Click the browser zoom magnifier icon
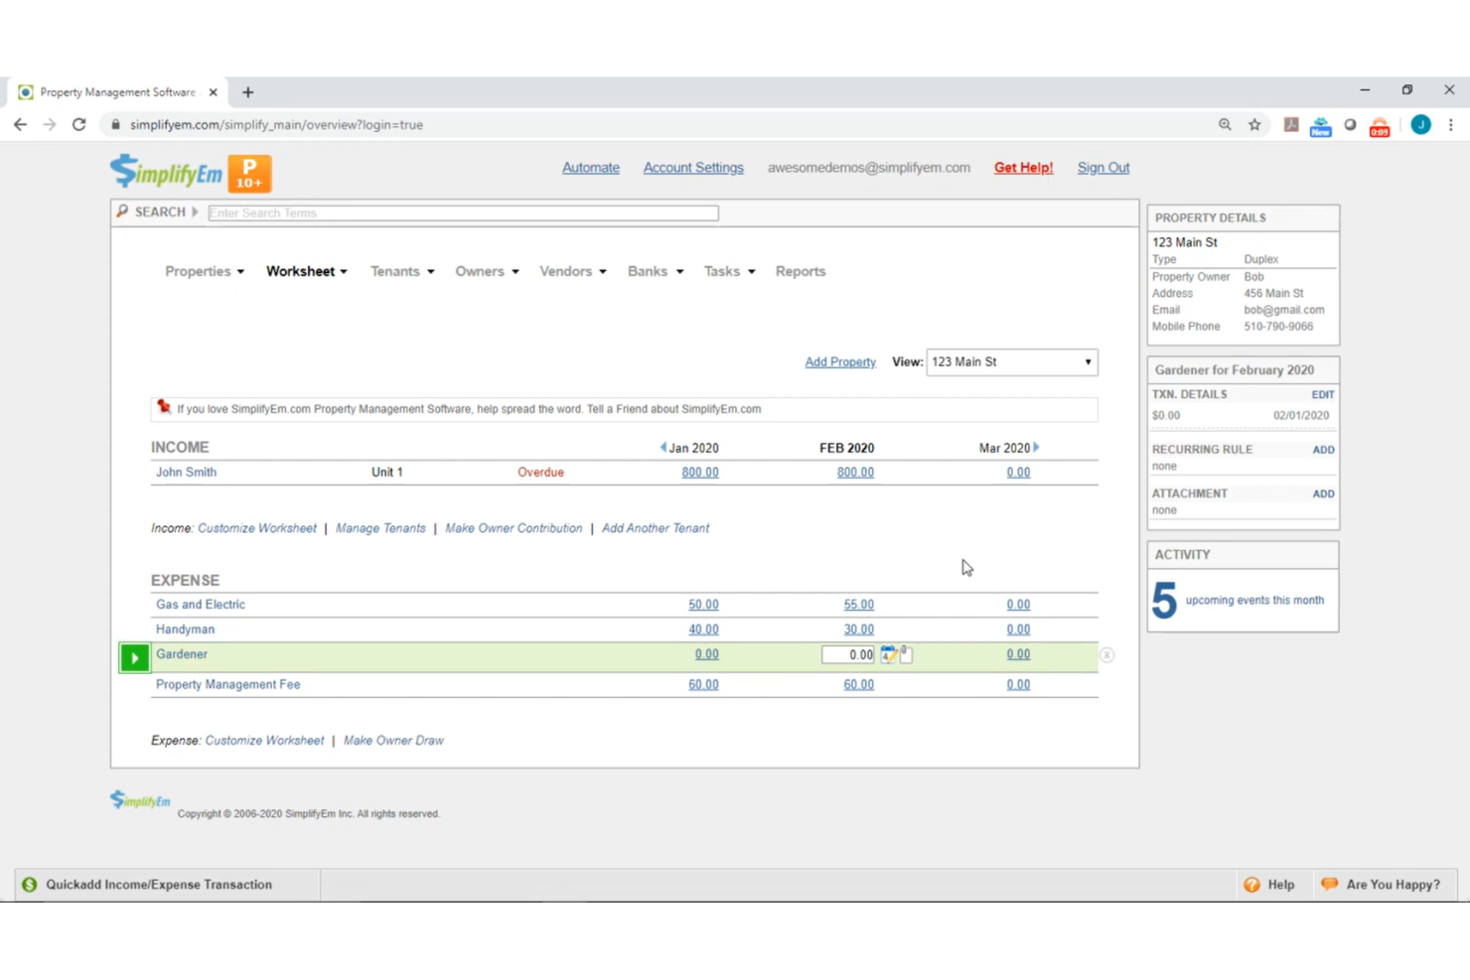 point(1225,125)
